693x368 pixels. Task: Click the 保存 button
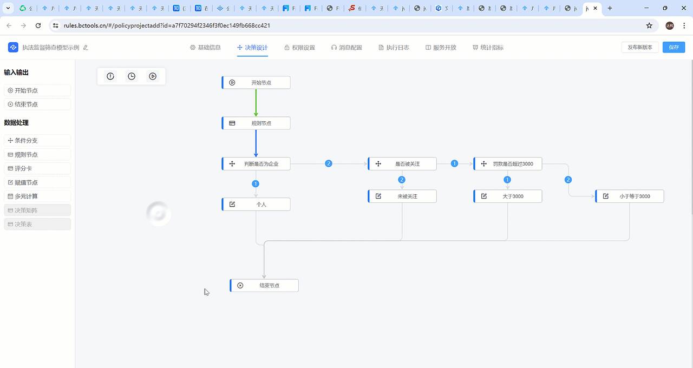pos(674,48)
